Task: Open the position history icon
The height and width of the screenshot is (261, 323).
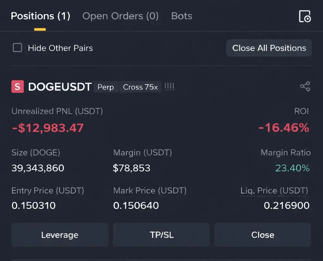Action: point(305,16)
